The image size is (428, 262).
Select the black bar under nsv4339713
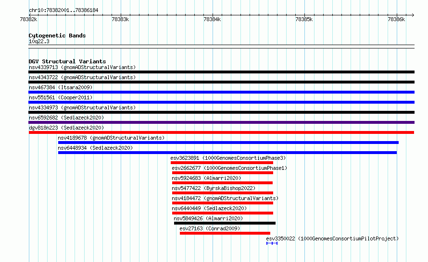click(x=221, y=72)
